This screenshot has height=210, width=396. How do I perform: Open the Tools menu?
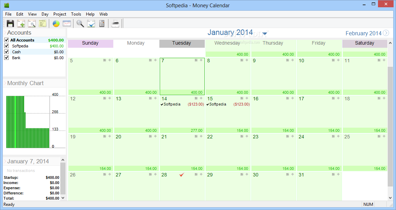(76, 14)
